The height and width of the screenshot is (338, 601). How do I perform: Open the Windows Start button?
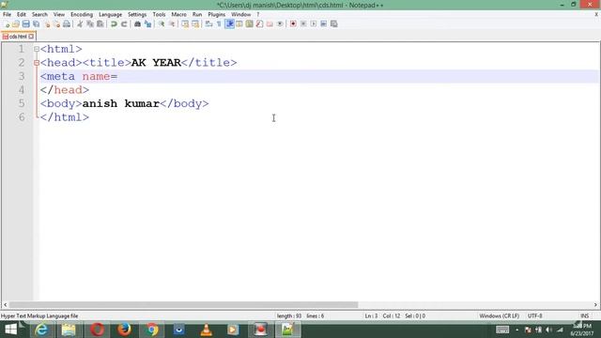pyautogui.click(x=10, y=330)
